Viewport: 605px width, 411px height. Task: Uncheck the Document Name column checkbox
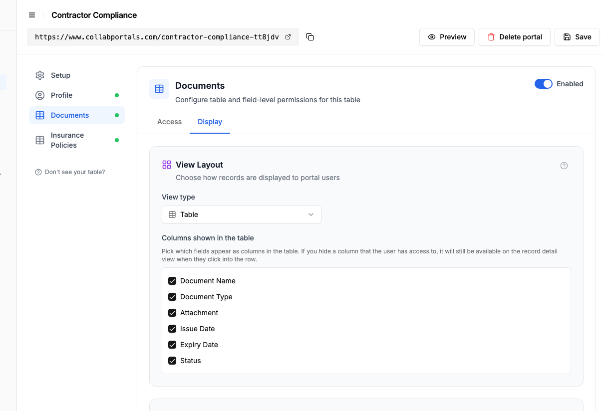tap(172, 281)
